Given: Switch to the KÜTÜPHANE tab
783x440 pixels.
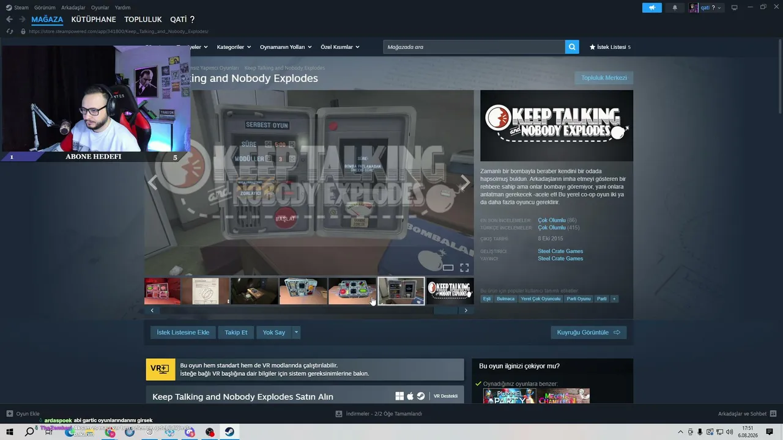Looking at the screenshot, I should tap(94, 20).
